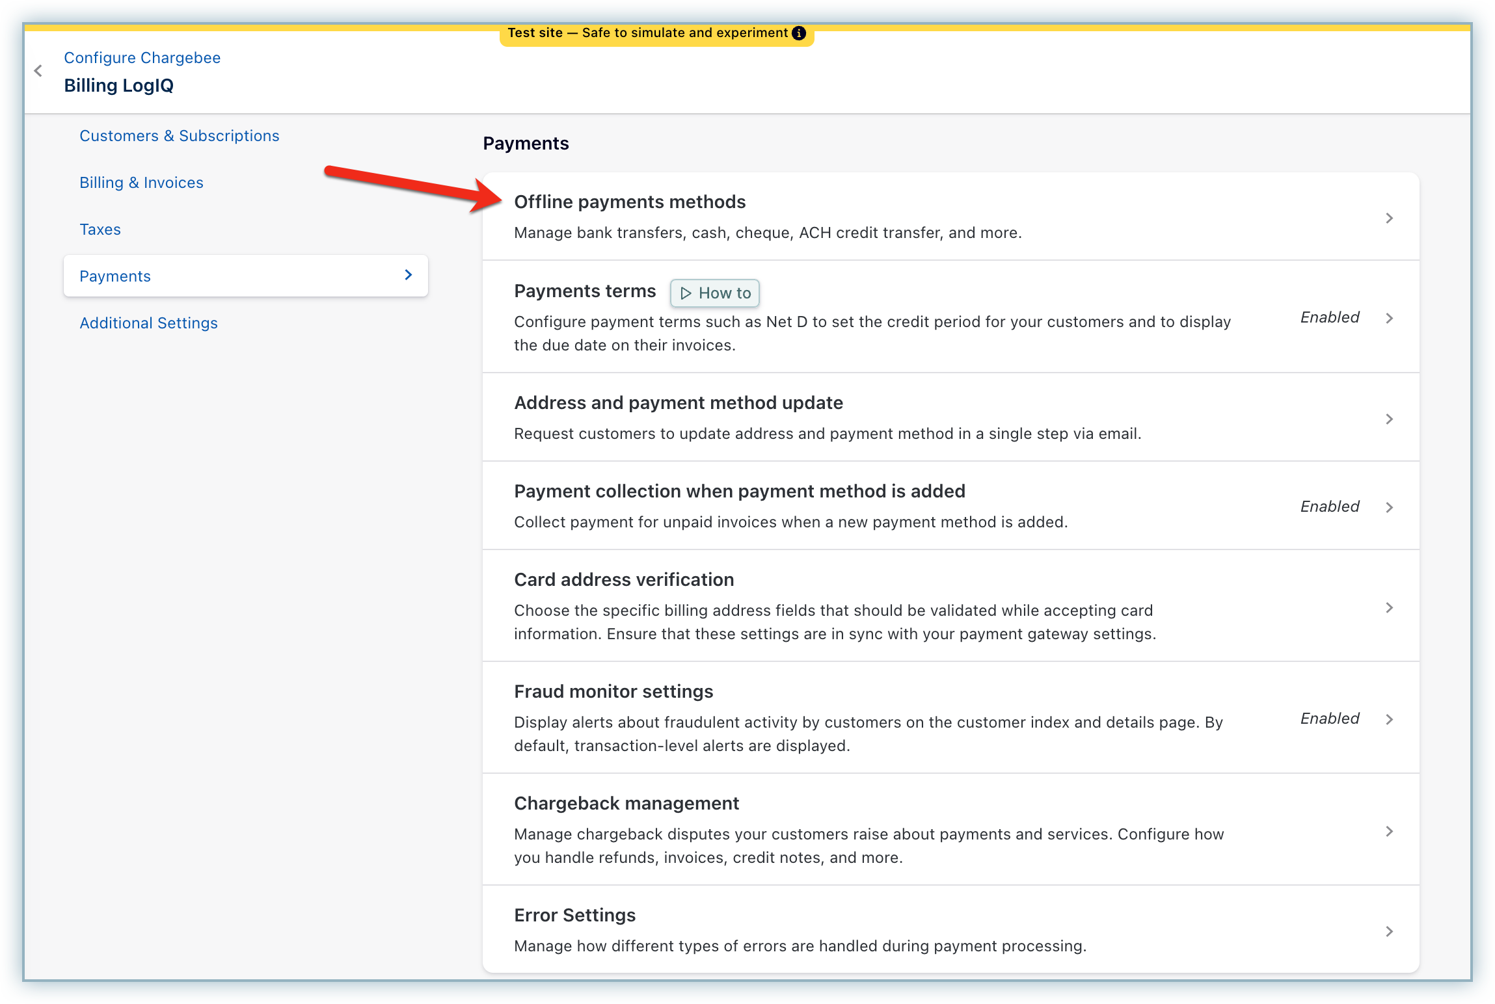This screenshot has width=1495, height=1004.
Task: Click chevron on Chargeback management row
Action: [x=1389, y=831]
